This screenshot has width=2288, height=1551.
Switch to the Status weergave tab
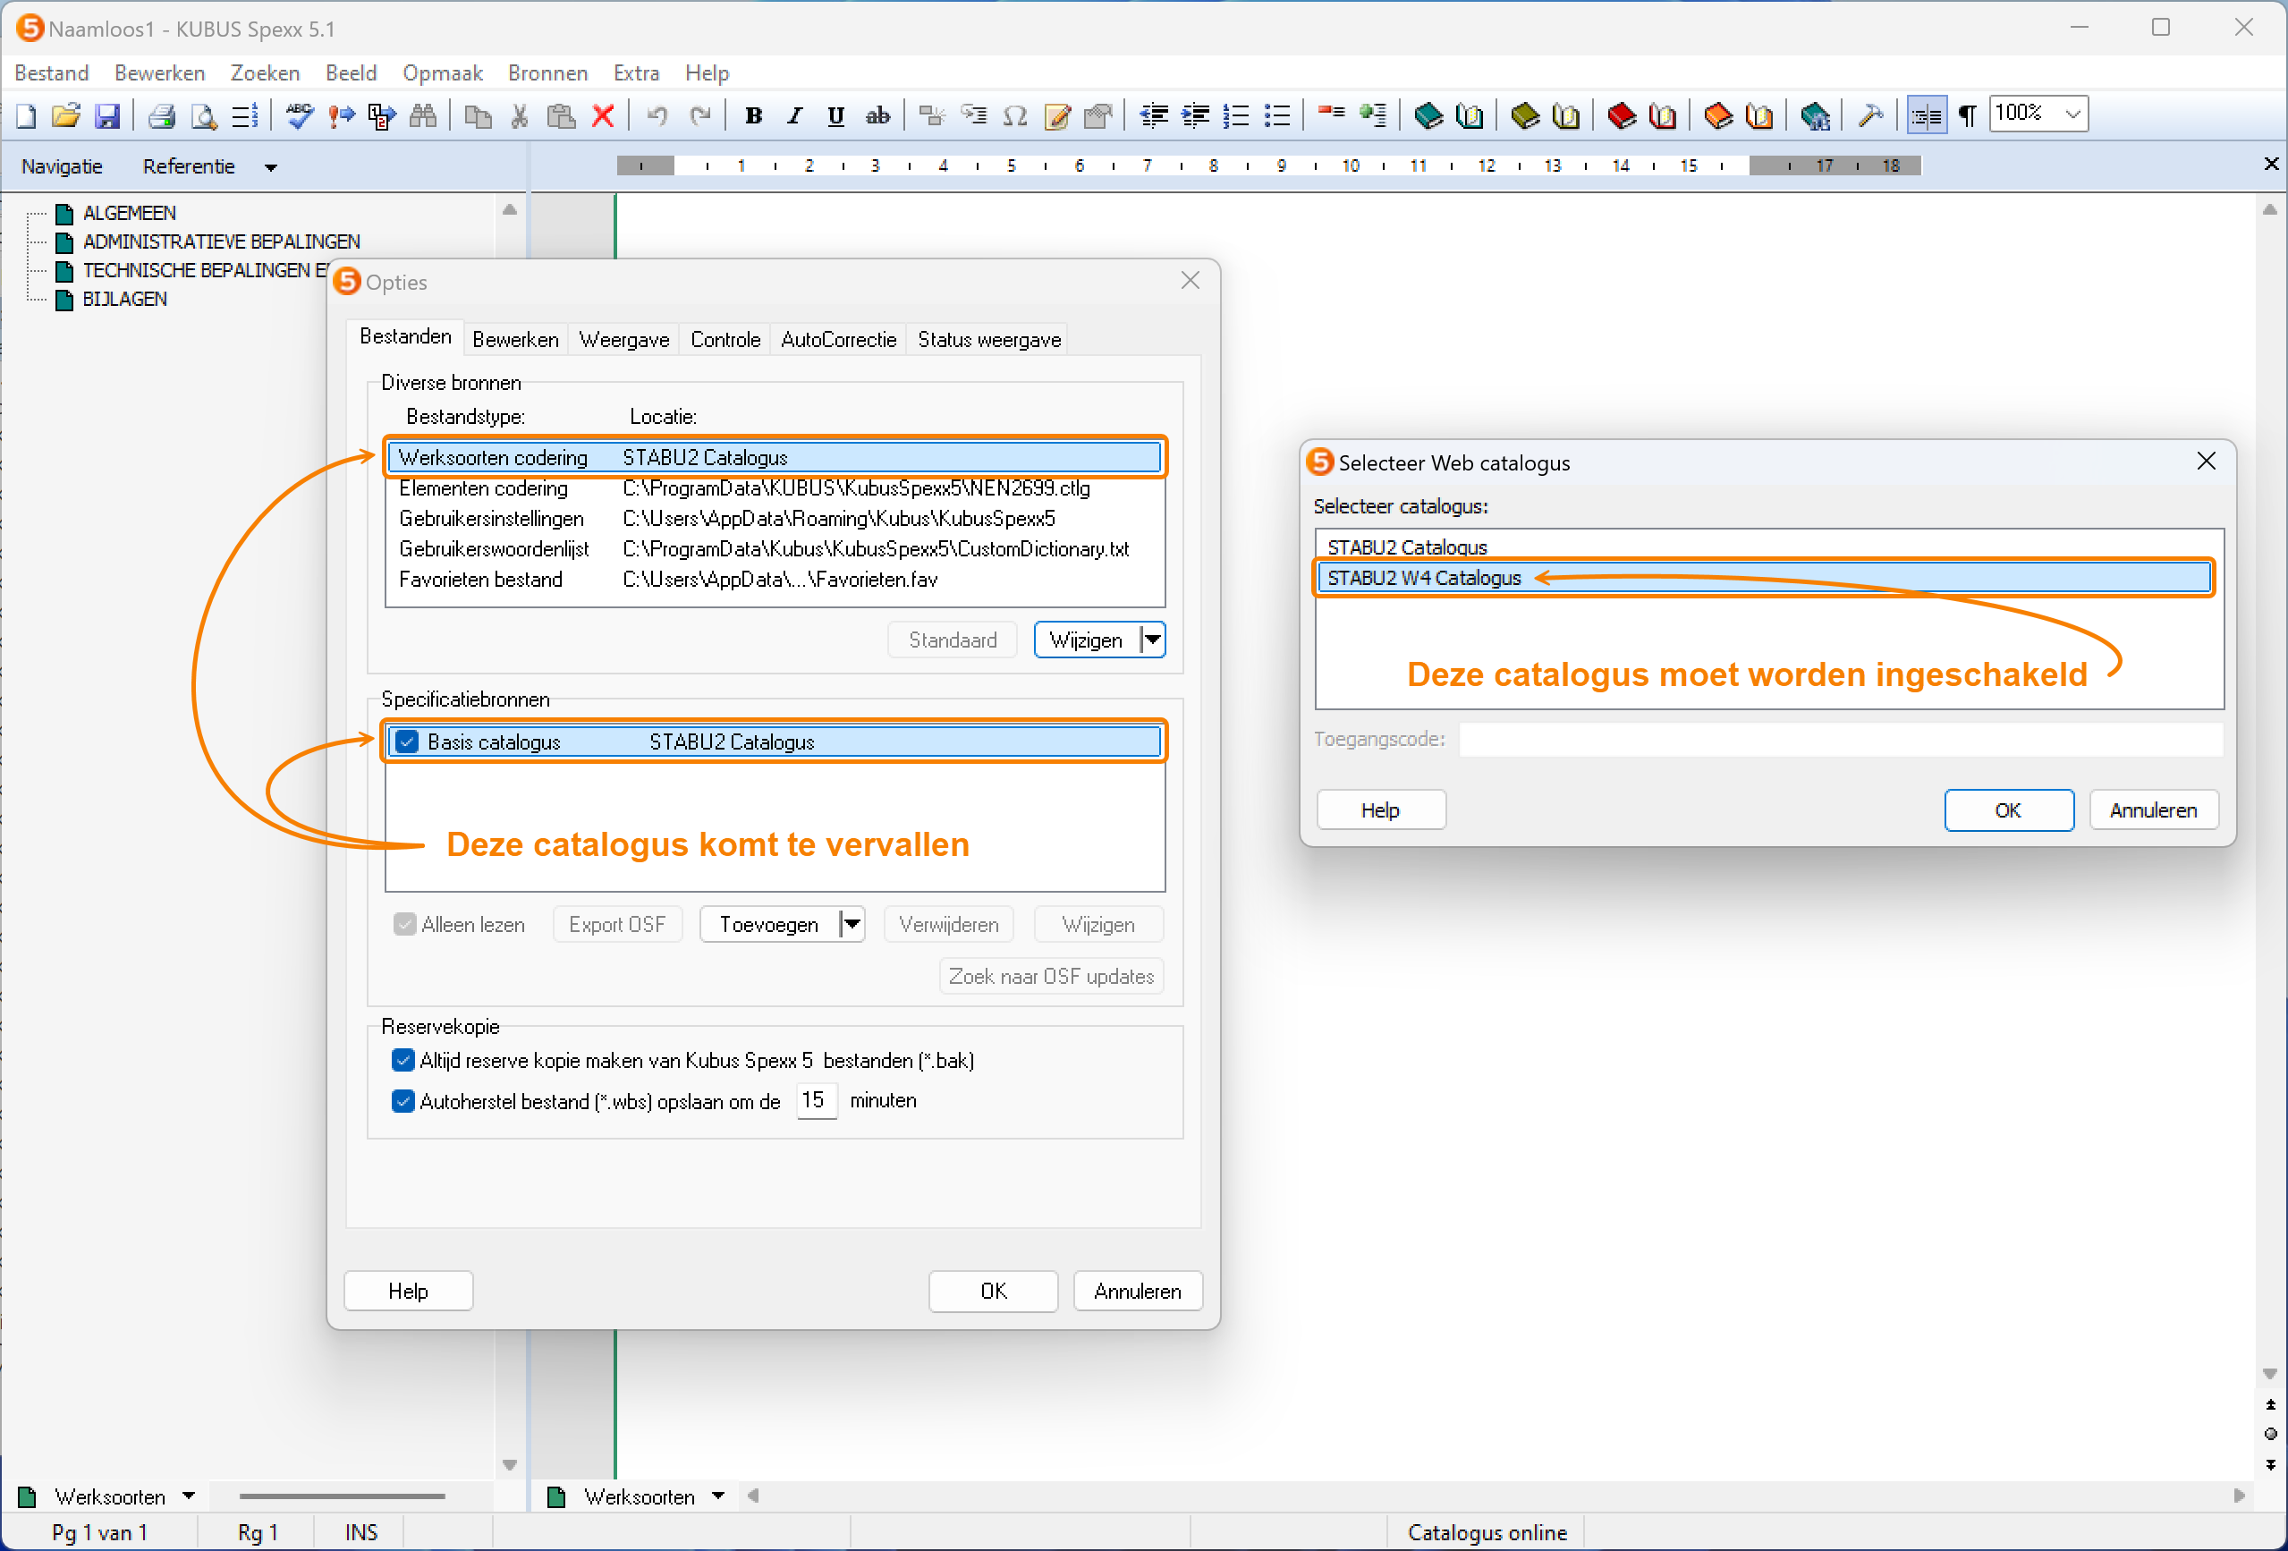(989, 340)
